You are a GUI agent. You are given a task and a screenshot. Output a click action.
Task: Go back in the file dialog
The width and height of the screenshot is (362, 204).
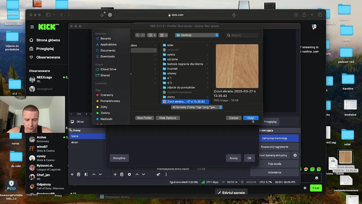click(137, 35)
